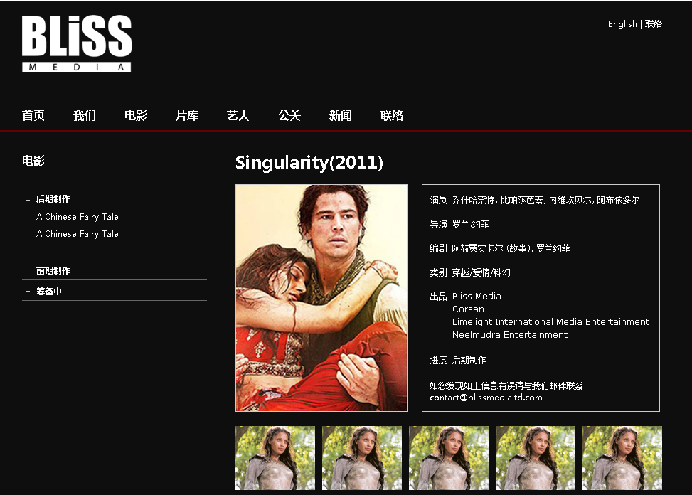Open the 新闻 navigation item
Image resolution: width=692 pixels, height=495 pixels.
pyautogui.click(x=341, y=116)
